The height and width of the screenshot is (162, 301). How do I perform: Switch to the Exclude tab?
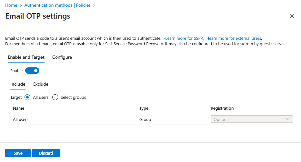click(x=41, y=84)
